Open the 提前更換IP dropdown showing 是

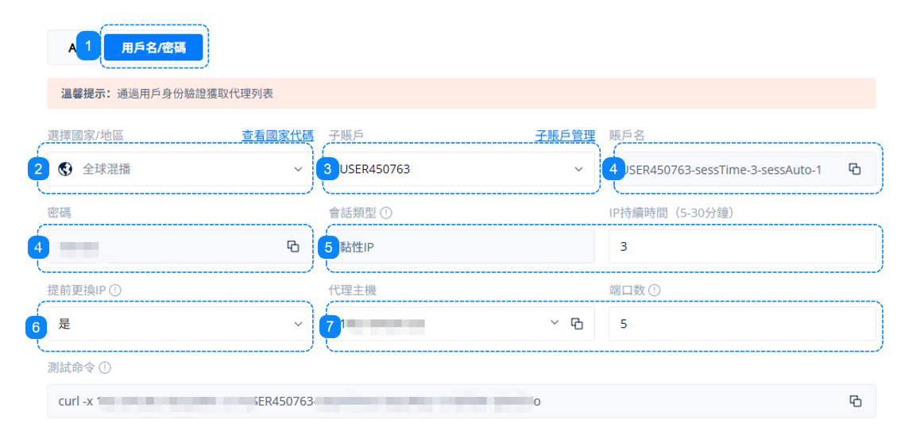point(179,324)
